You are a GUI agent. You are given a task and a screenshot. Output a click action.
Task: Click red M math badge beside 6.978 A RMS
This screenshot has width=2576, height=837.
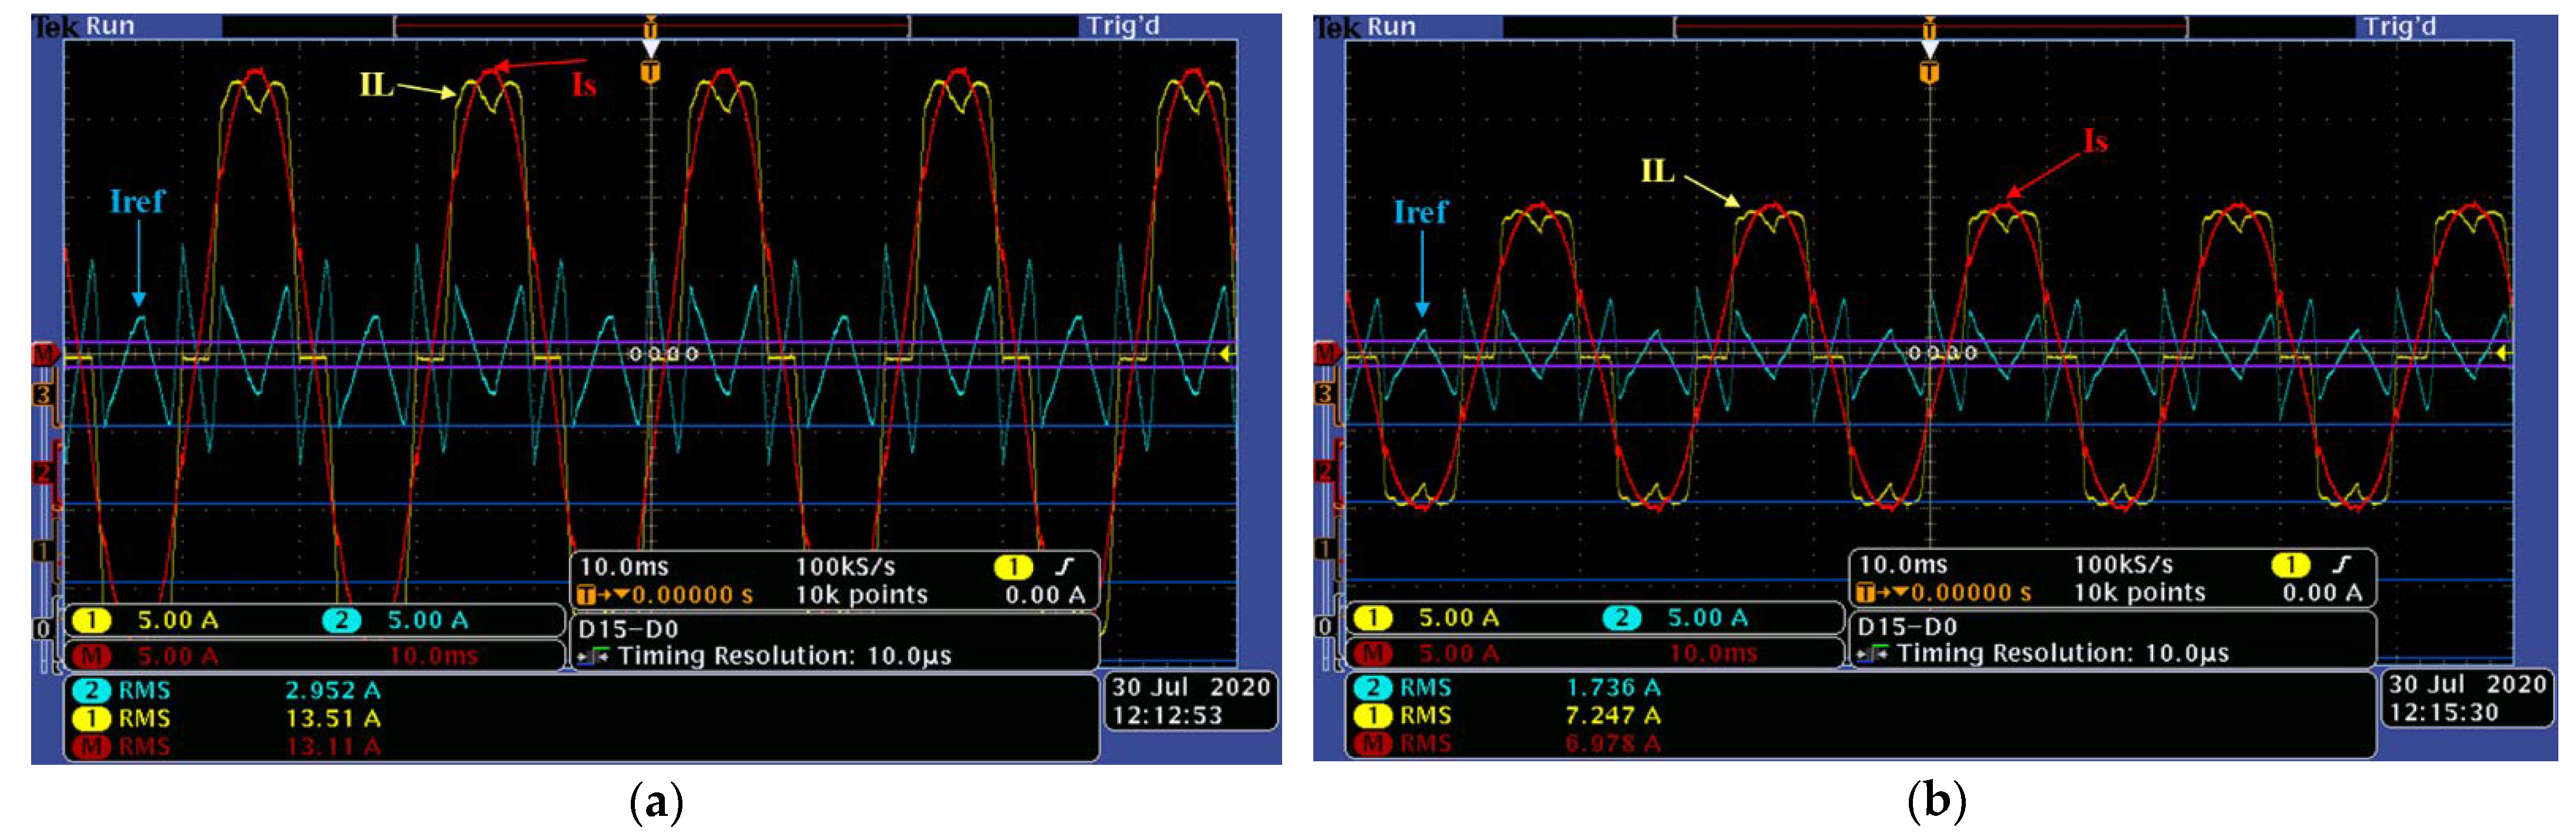pyautogui.click(x=1374, y=743)
